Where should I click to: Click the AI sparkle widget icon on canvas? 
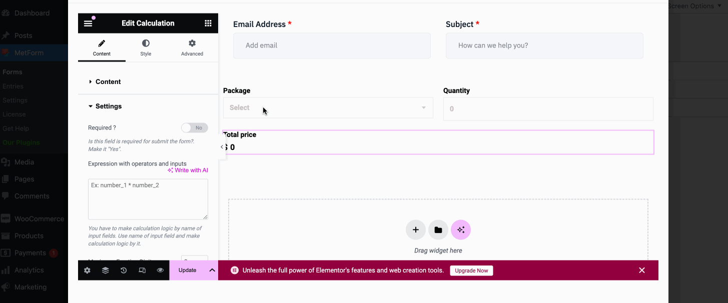pyautogui.click(x=461, y=229)
